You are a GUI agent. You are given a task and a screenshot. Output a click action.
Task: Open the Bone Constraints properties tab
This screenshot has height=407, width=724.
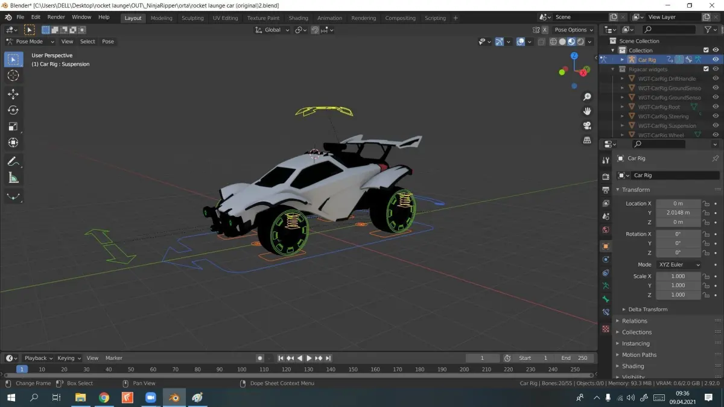tap(606, 312)
